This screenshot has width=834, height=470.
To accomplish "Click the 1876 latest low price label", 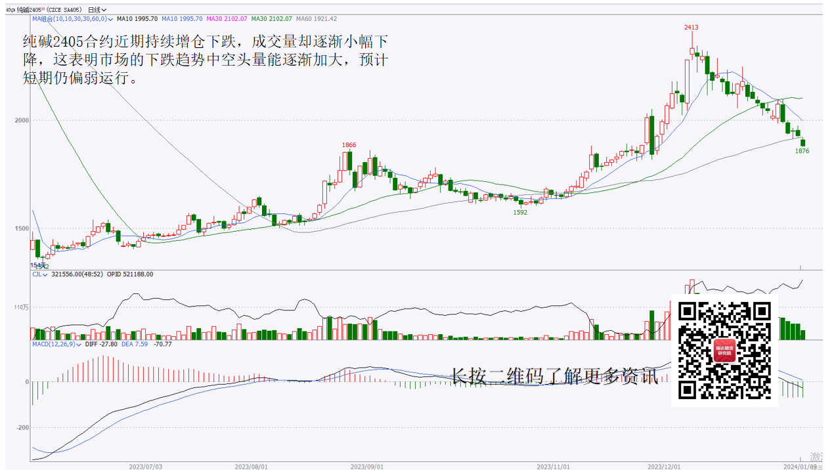I will [802, 151].
